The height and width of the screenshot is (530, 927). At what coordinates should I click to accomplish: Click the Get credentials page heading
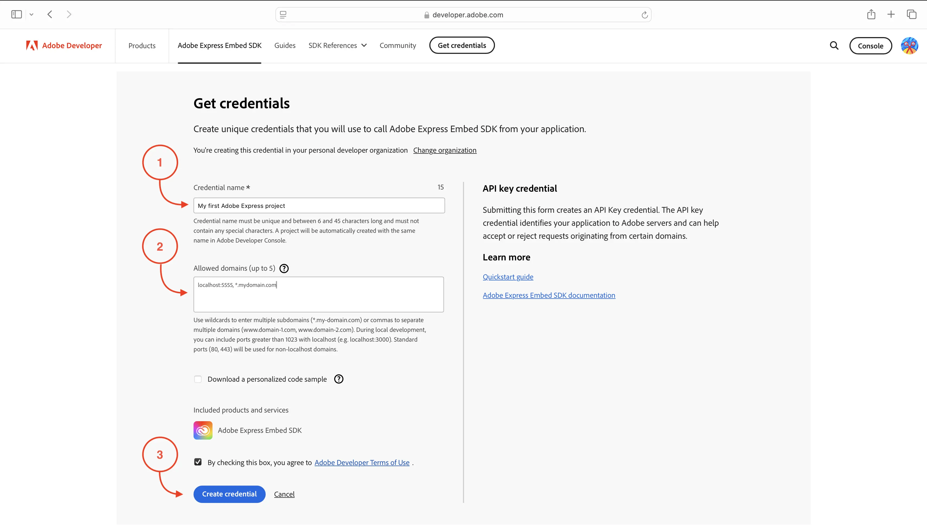click(x=241, y=103)
